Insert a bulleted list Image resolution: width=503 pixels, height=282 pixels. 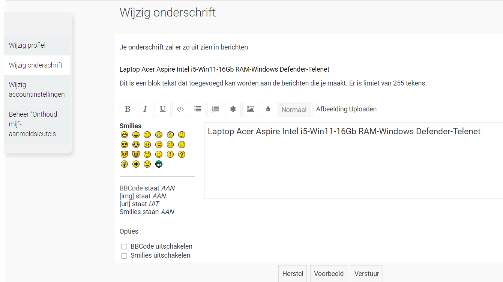coord(198,109)
